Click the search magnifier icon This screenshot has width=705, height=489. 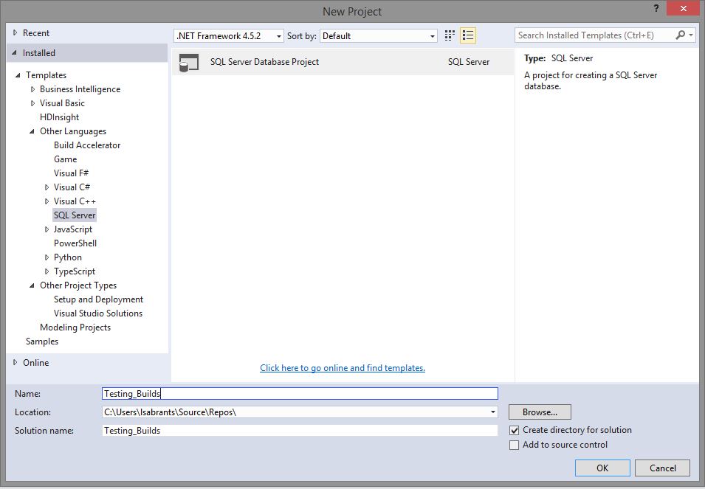coord(681,35)
